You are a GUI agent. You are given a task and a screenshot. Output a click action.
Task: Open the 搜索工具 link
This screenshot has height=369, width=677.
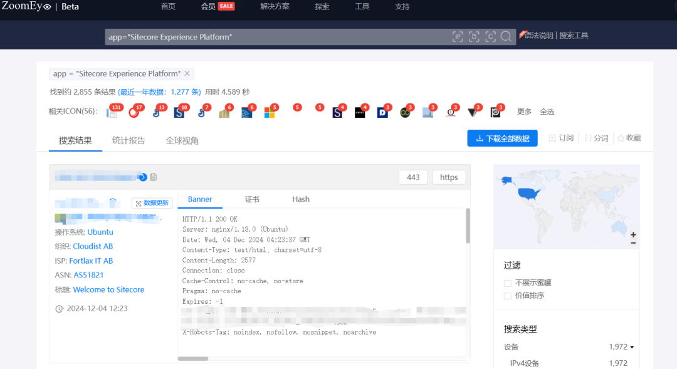574,35
